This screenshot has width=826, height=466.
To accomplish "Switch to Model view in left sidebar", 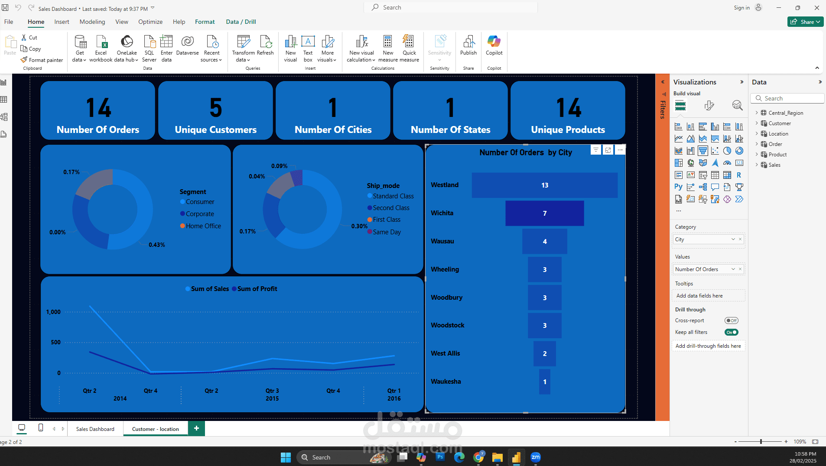I will coord(4,117).
